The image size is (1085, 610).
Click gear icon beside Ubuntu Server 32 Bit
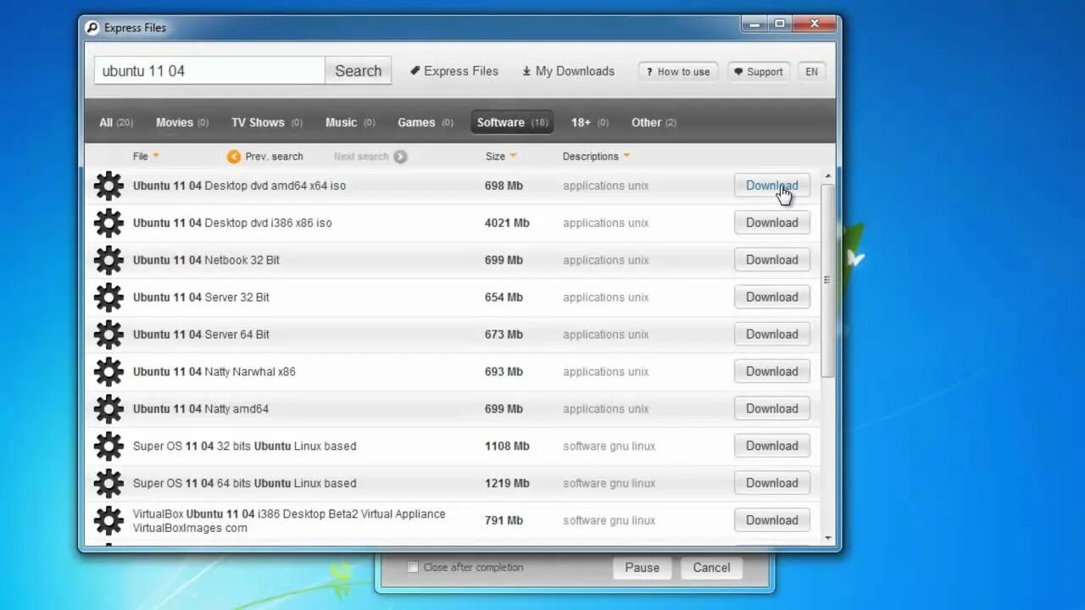click(x=108, y=297)
